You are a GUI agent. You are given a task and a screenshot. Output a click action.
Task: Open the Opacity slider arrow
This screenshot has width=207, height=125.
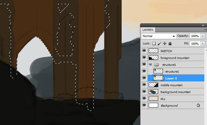[203, 36]
